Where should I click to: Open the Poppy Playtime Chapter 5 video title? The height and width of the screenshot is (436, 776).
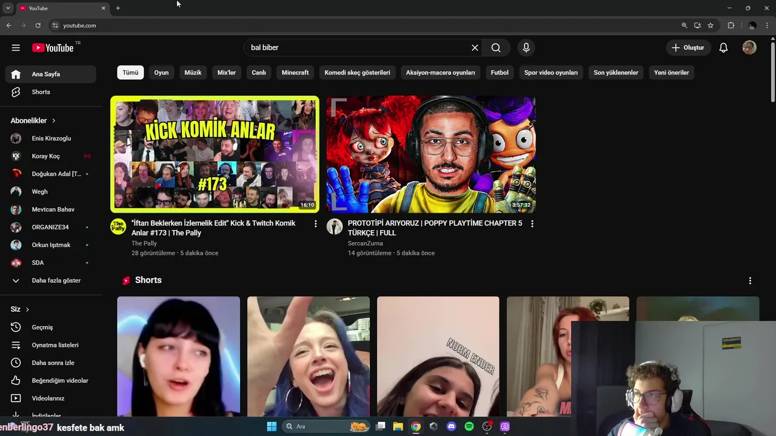pyautogui.click(x=435, y=228)
